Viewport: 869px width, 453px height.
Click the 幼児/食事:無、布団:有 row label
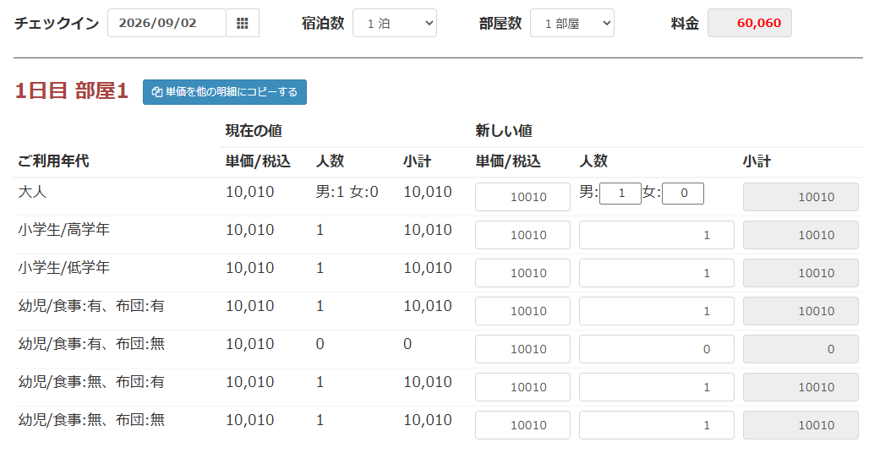pos(91,382)
